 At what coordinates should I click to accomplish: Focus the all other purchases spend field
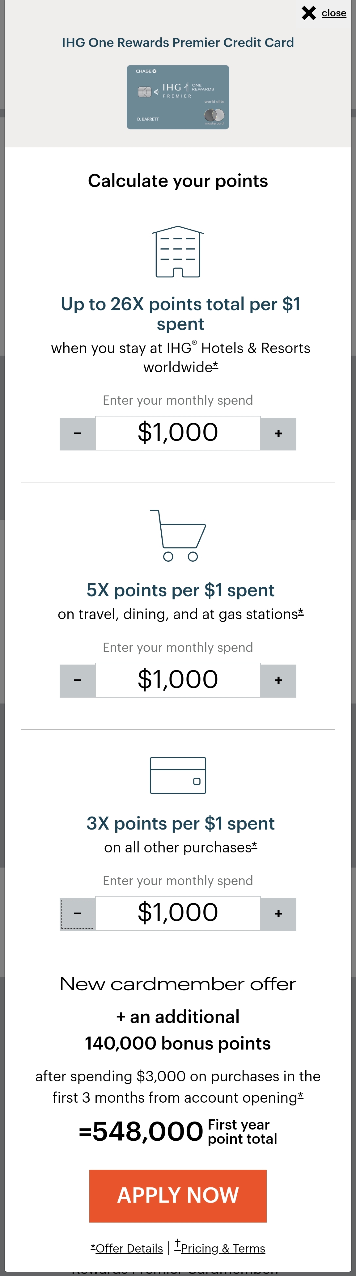(178, 913)
